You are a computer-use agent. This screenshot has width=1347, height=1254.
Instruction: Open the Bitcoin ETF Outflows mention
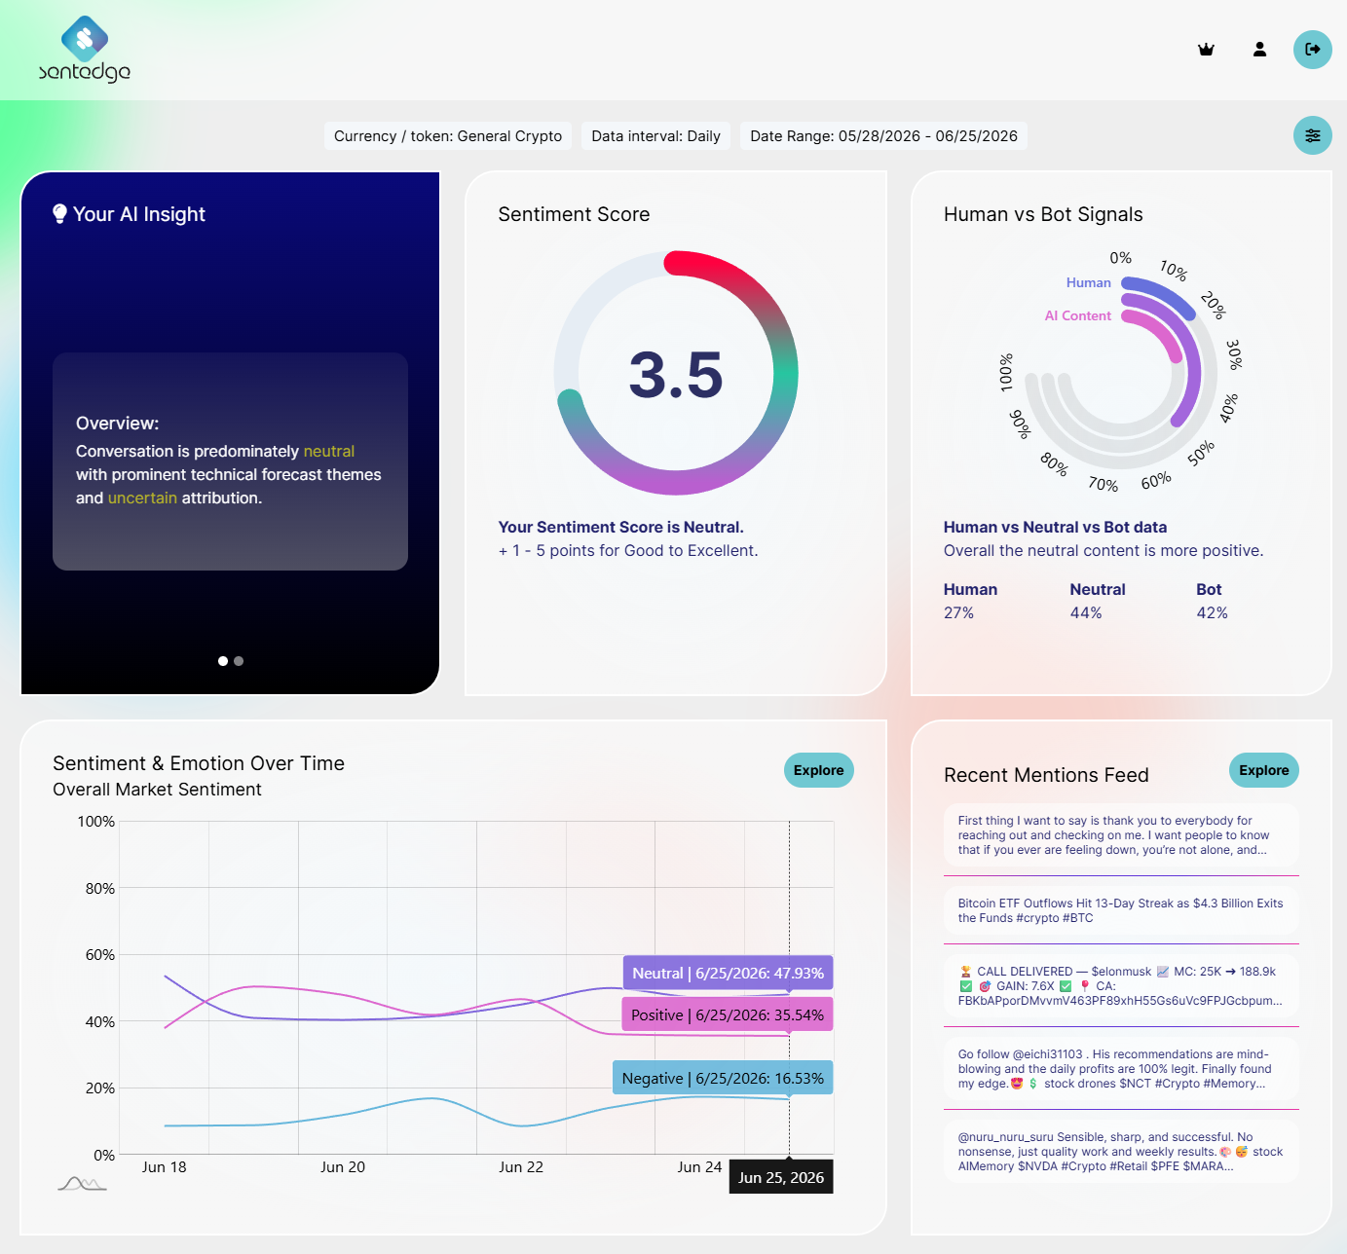coord(1121,910)
